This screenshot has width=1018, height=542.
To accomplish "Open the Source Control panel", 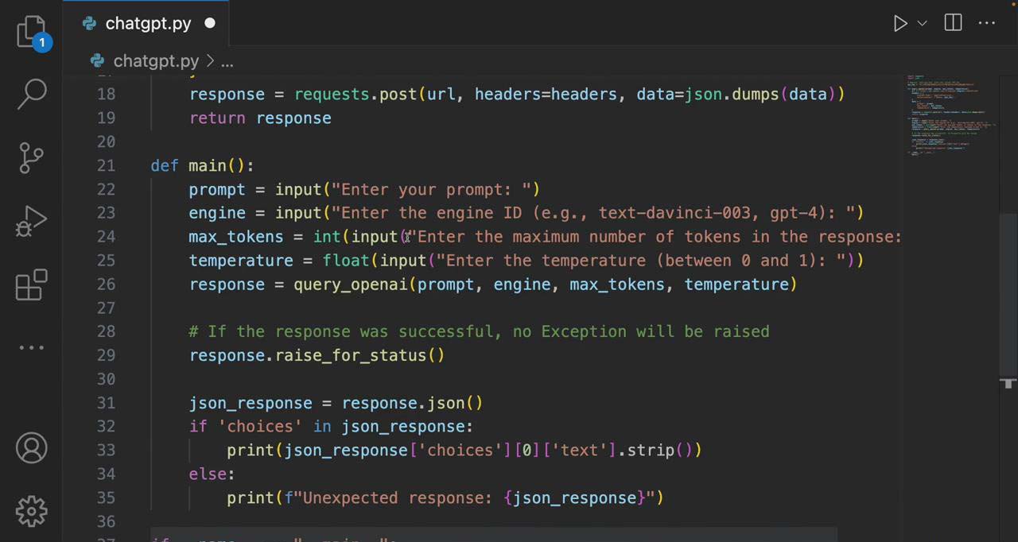I will (x=32, y=157).
